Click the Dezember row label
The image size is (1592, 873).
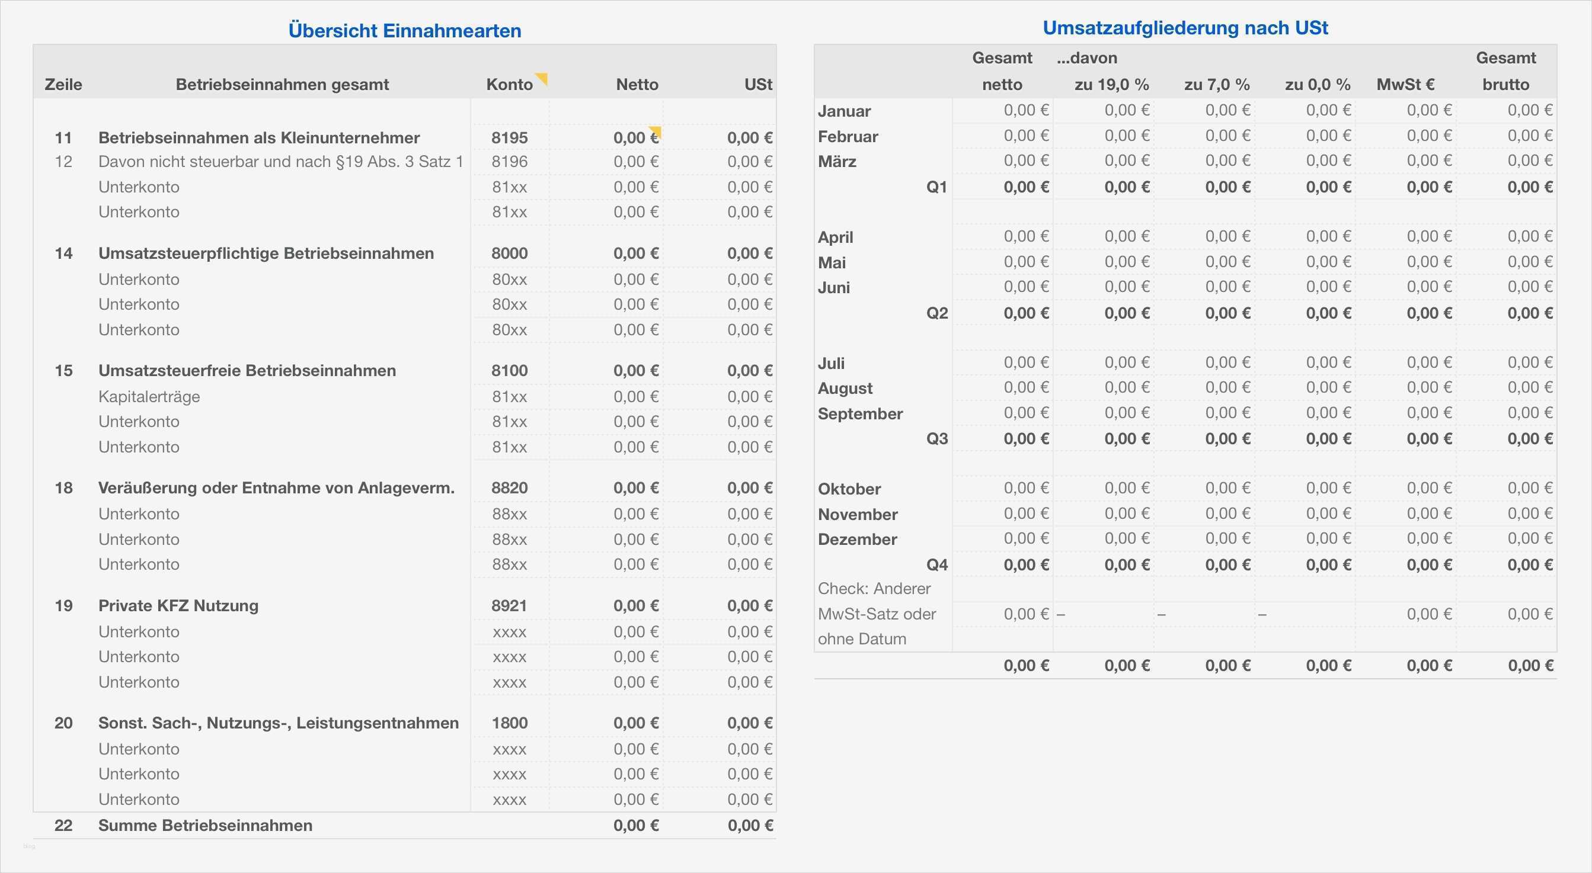point(856,539)
